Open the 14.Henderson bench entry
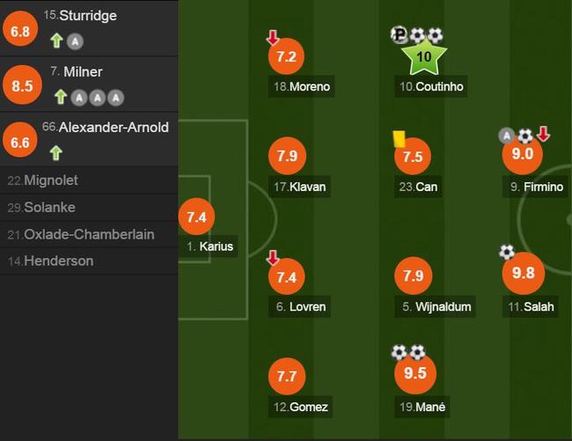Image resolution: width=572 pixels, height=441 pixels. [x=89, y=261]
